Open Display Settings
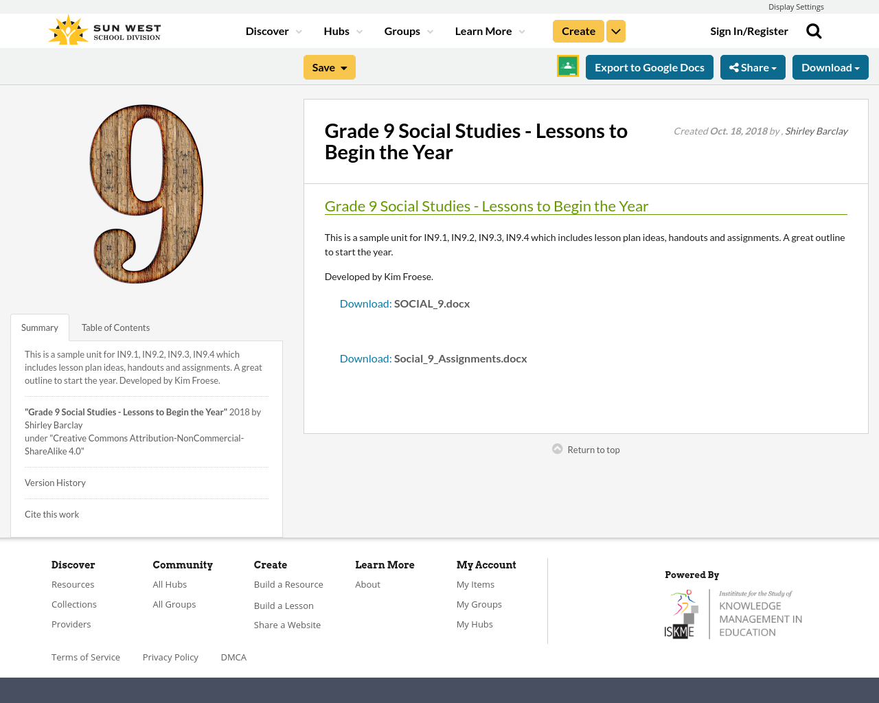 pos(796,5)
